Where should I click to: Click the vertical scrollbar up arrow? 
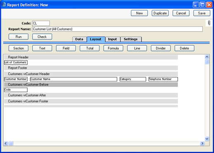pyautogui.click(x=207, y=57)
